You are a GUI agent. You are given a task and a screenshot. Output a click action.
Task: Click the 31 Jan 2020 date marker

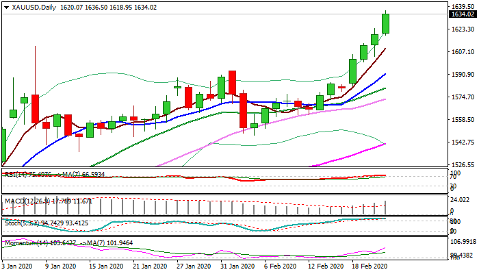point(237,266)
